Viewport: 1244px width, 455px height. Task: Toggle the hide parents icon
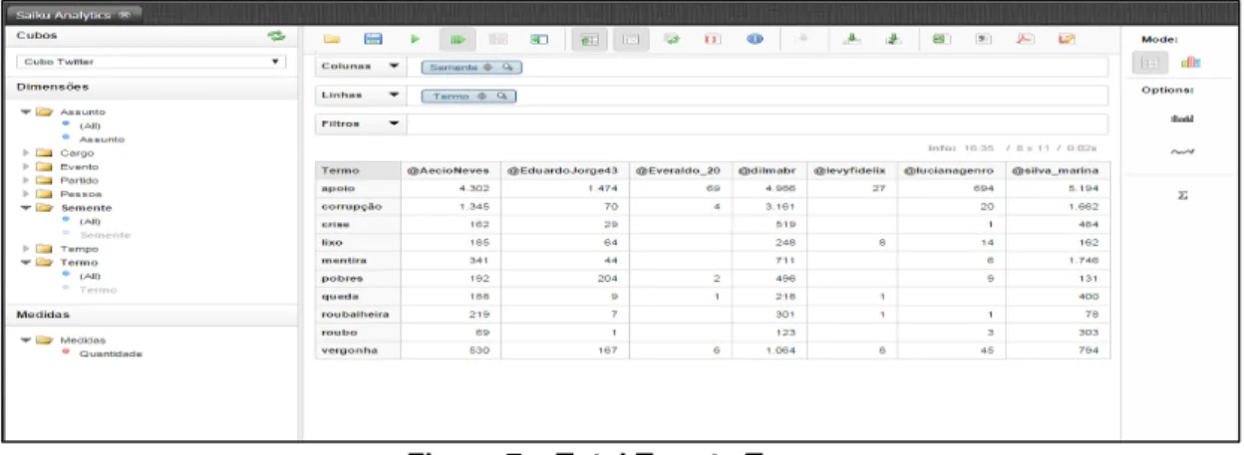588,39
